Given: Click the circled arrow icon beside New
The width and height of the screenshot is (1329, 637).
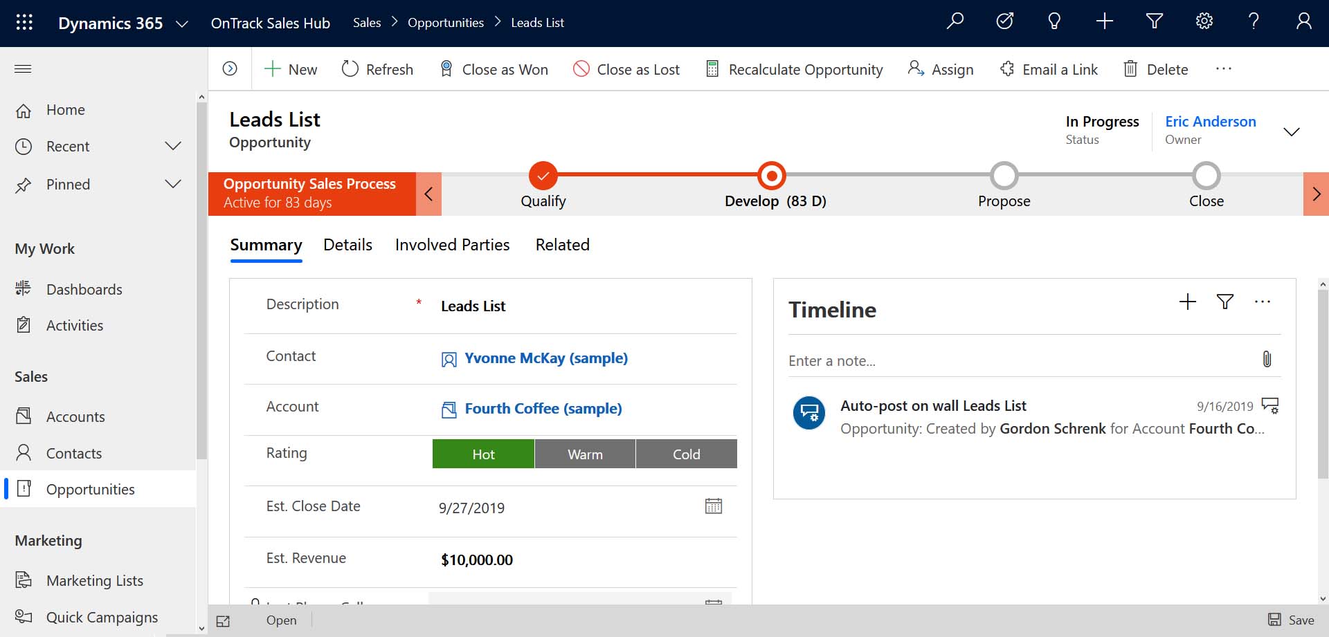Looking at the screenshot, I should (230, 68).
